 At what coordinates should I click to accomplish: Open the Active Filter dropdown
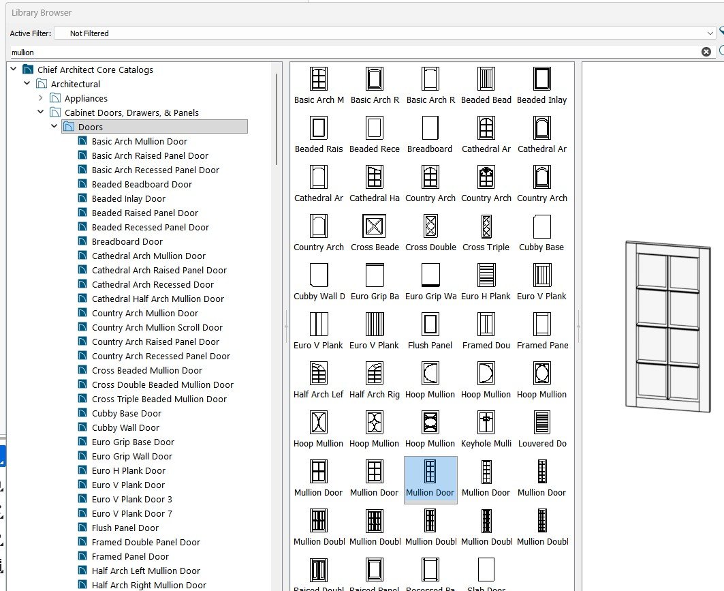point(710,33)
